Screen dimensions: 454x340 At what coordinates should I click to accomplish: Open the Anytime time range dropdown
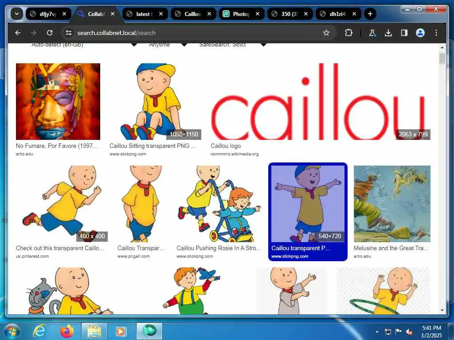coord(168,45)
